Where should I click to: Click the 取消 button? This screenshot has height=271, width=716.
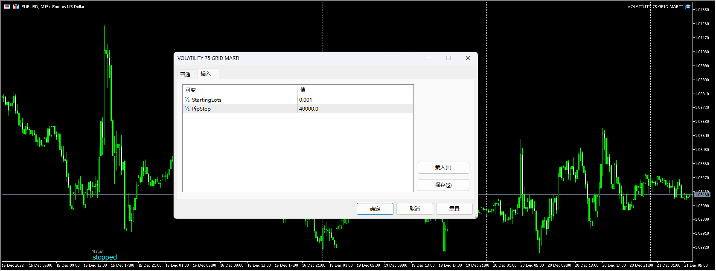click(x=415, y=209)
